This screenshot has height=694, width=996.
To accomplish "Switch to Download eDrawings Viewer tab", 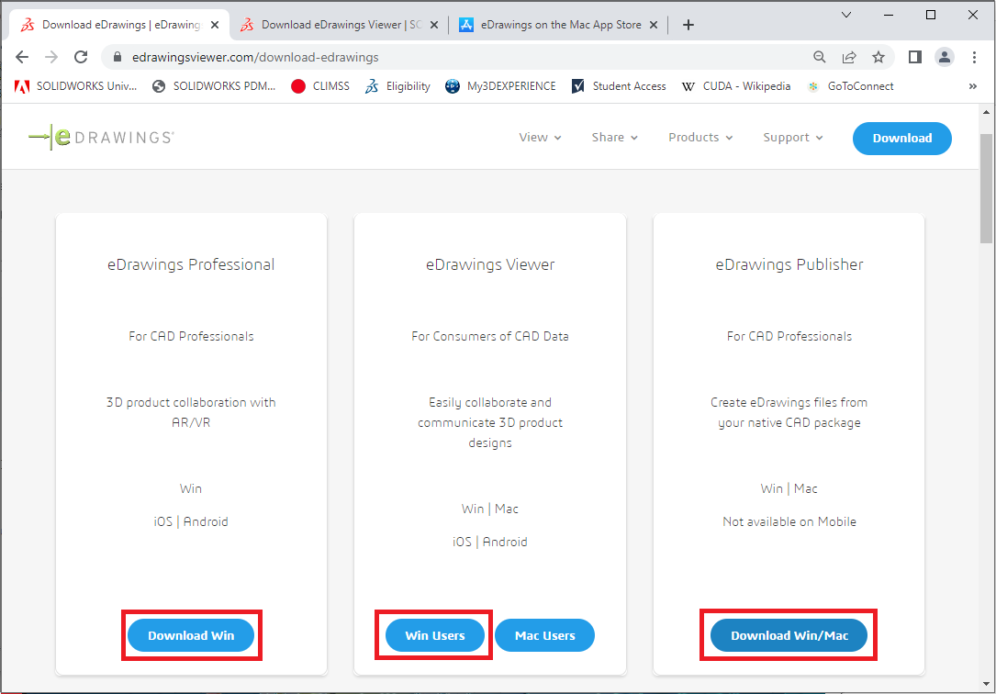I will 340,25.
